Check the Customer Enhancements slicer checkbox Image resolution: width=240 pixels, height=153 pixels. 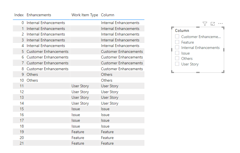coord(177,36)
